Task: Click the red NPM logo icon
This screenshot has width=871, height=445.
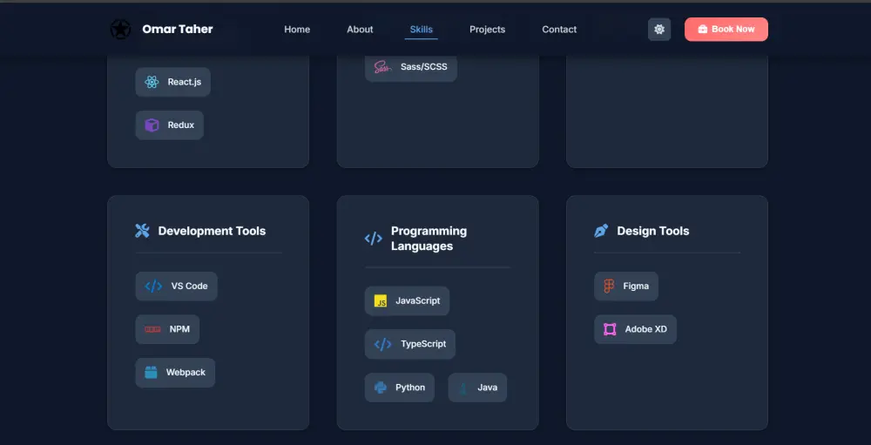Action: pos(152,329)
